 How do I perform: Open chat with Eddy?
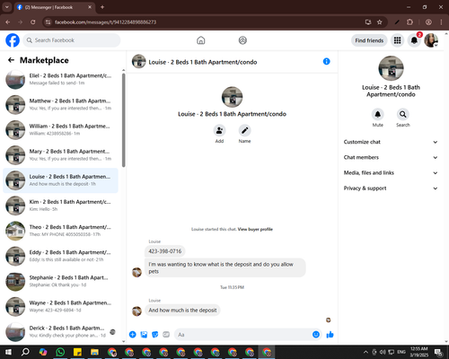[x=61, y=256]
